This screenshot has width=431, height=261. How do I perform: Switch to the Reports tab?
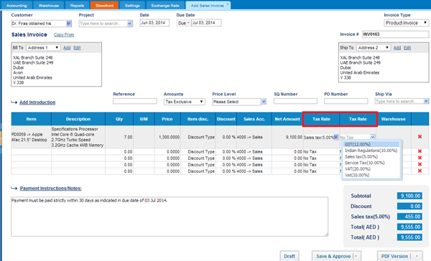click(77, 6)
